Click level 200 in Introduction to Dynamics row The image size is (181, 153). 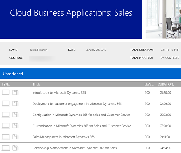[147, 93]
